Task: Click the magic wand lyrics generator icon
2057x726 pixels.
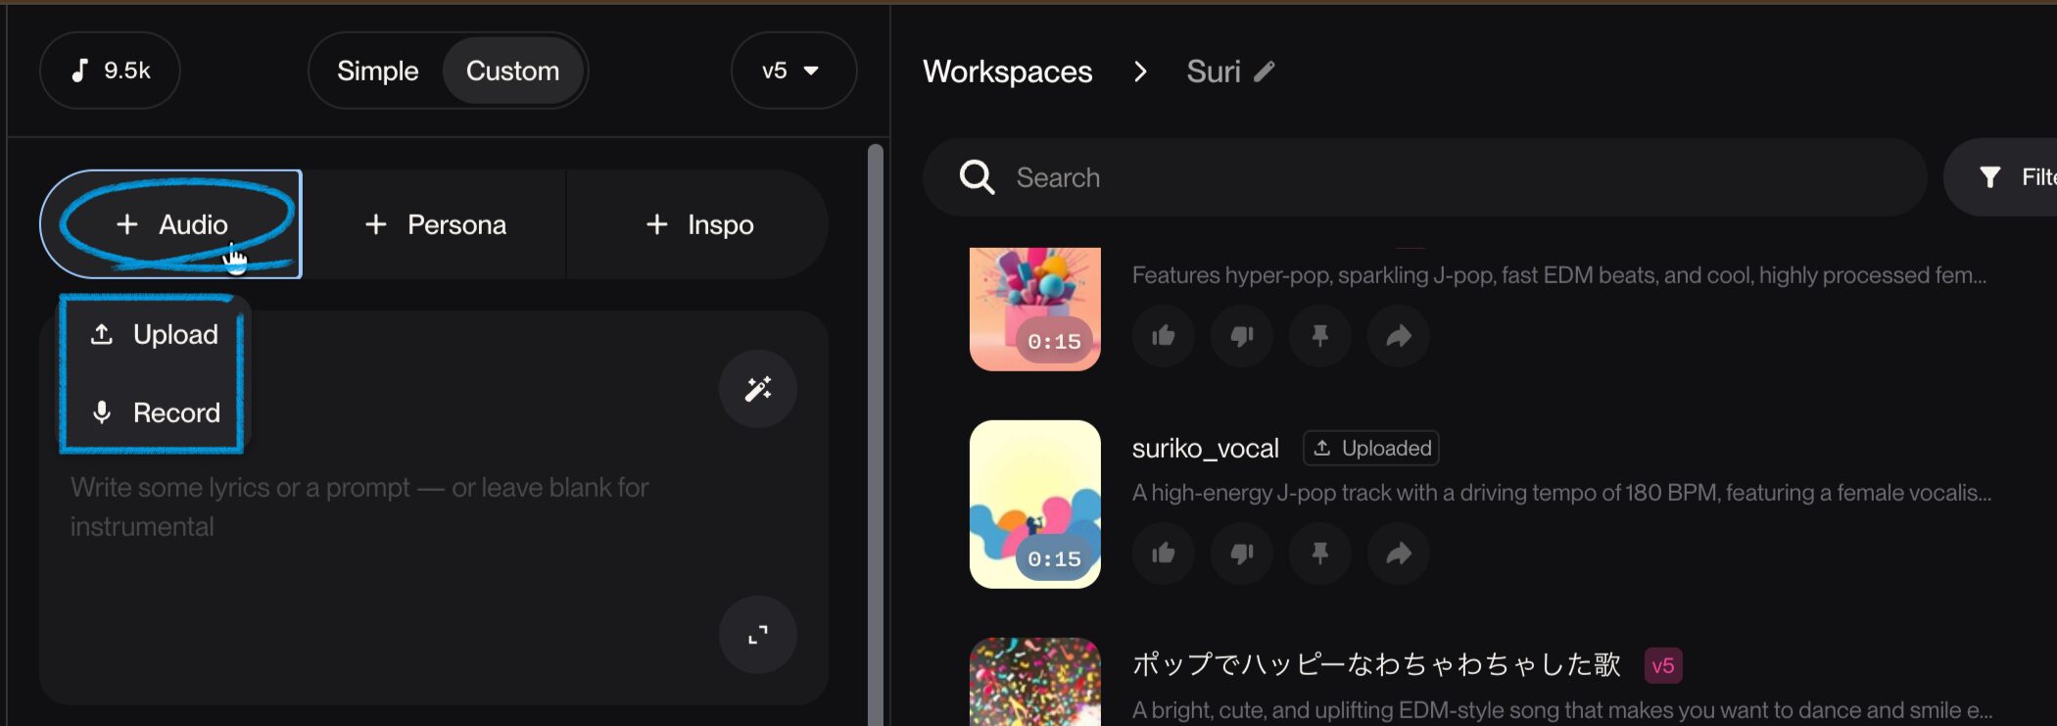Action: [x=757, y=389]
